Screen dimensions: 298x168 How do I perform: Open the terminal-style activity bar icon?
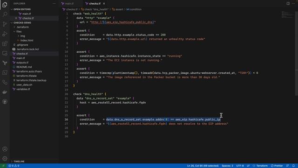(5, 73)
